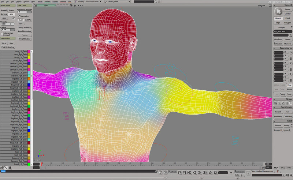Click the Solo deformer button
Image resolution: width=293 pixels, height=180 pixels.
point(11,43)
